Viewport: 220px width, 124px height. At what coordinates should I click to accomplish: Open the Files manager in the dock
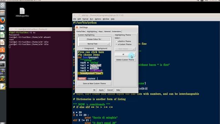click(2, 13)
